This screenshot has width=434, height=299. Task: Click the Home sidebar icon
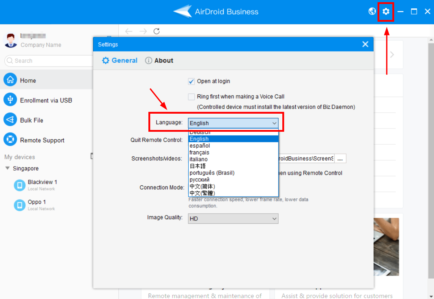10,80
